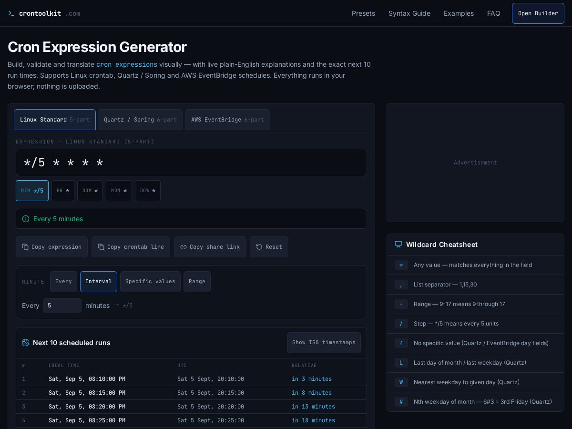Click the hash Nth weekday symbol
Image resolution: width=572 pixels, height=429 pixels.
[401, 402]
